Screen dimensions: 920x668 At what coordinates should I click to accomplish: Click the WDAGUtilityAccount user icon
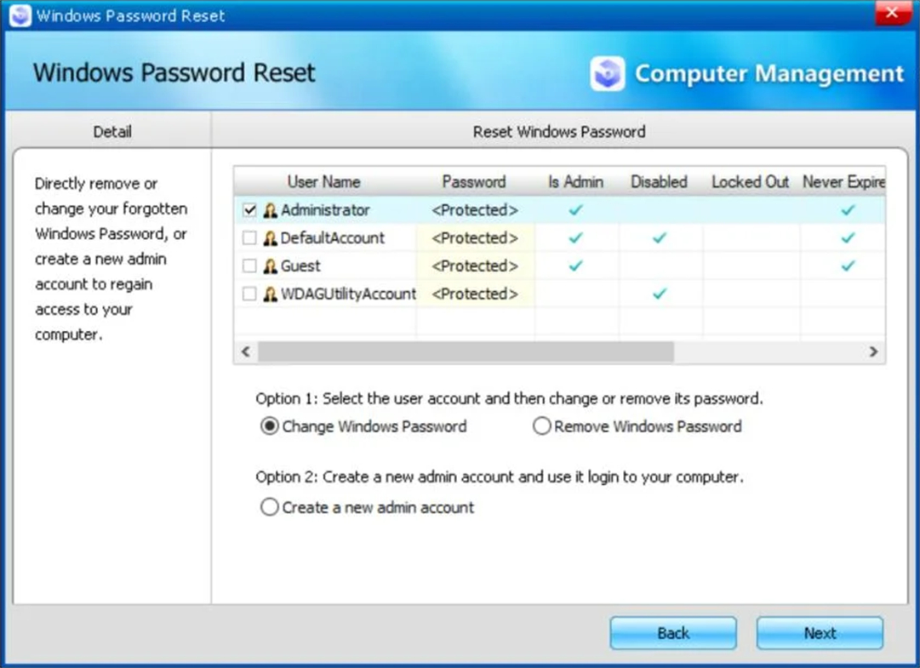[x=271, y=294]
